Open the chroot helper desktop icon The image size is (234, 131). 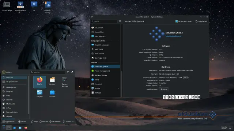point(7,7)
